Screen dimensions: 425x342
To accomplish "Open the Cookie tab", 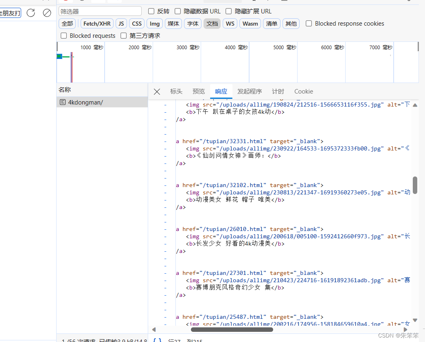I will pos(303,91).
